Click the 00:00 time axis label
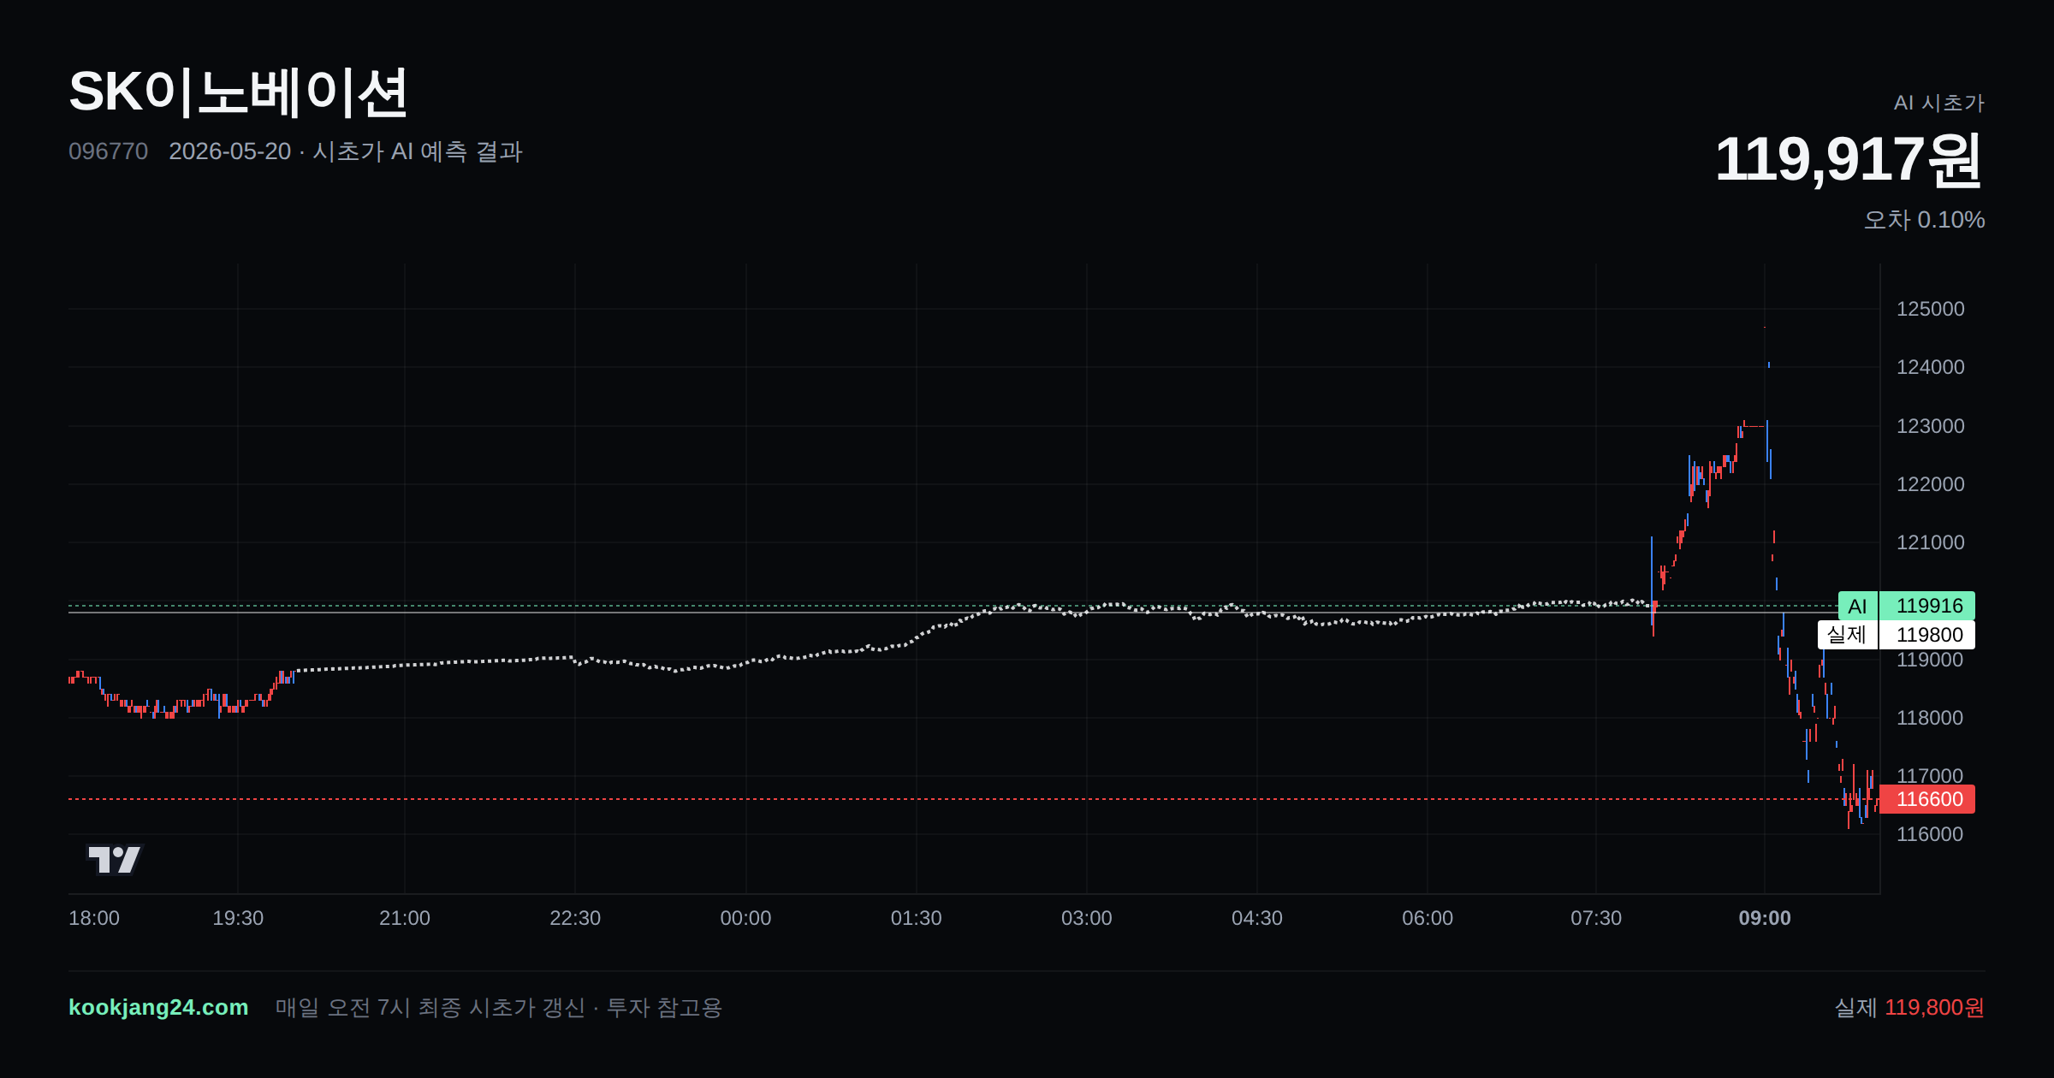 point(745,918)
